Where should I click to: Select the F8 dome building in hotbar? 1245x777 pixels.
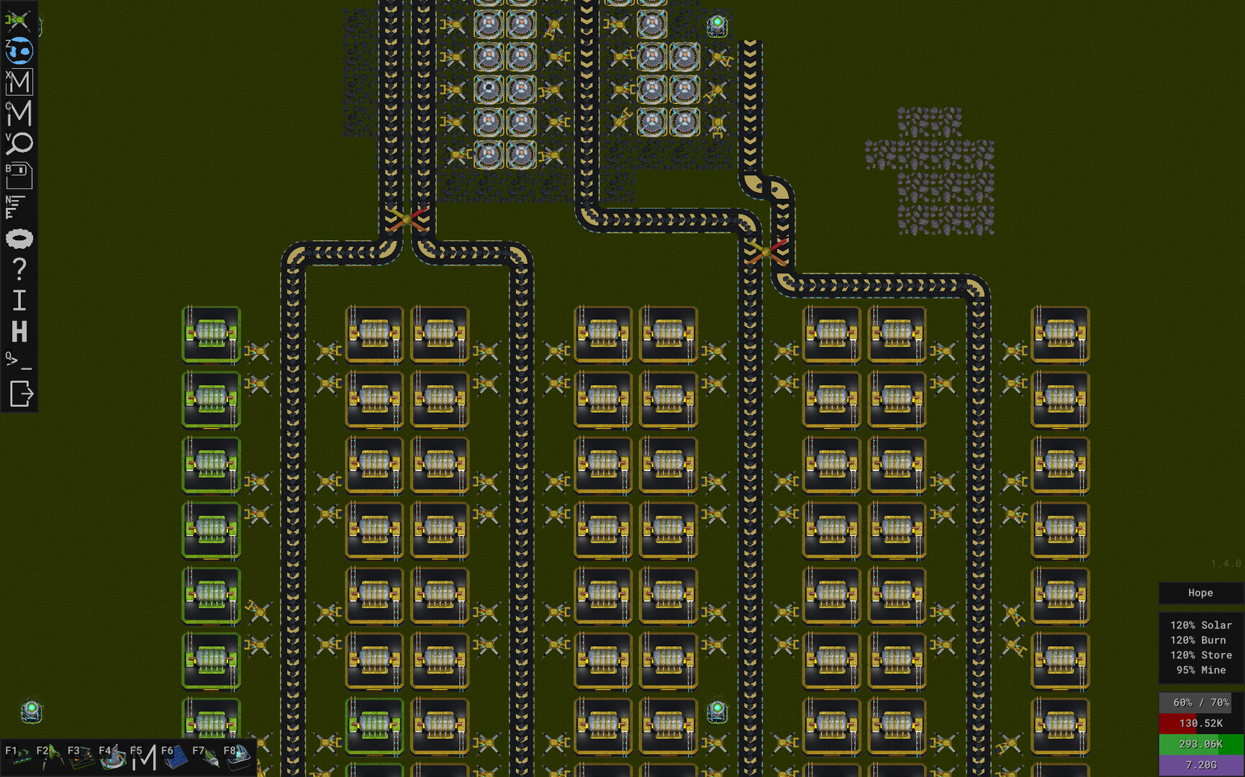pos(237,755)
